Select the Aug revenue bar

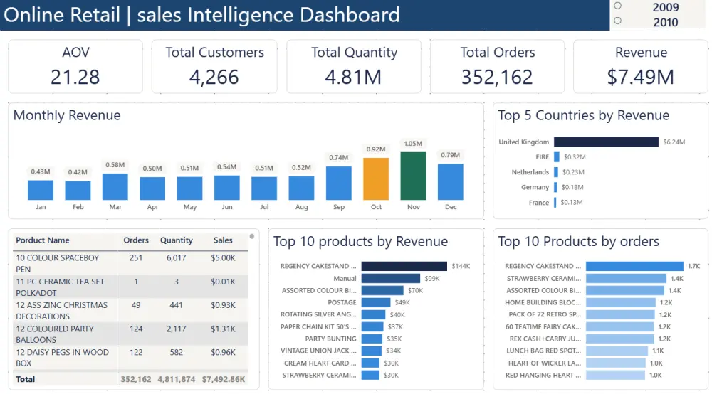tap(301, 188)
